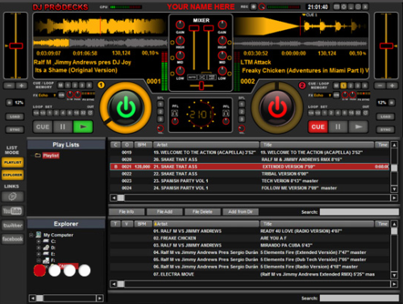Click deck 1 left GAIN knob
403x304 pixels.
coord(180,25)
